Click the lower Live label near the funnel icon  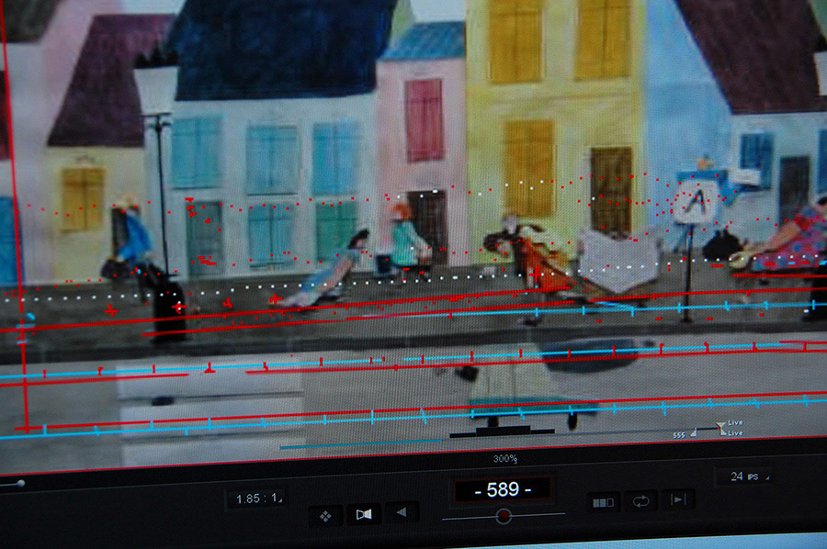pos(735,433)
